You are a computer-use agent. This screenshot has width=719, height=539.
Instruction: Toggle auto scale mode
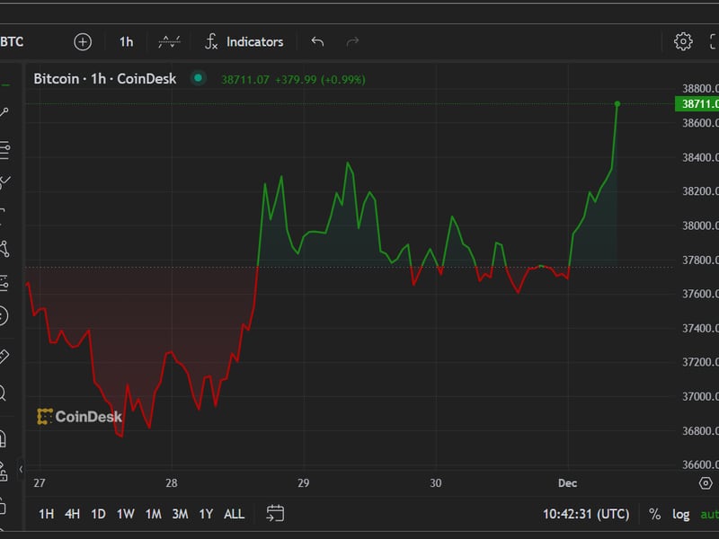(x=709, y=514)
